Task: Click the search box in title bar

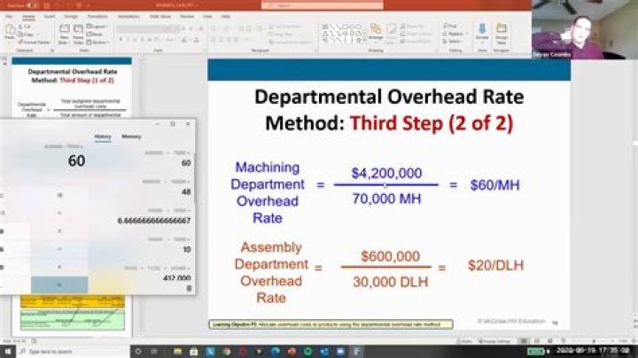Action: (x=323, y=5)
